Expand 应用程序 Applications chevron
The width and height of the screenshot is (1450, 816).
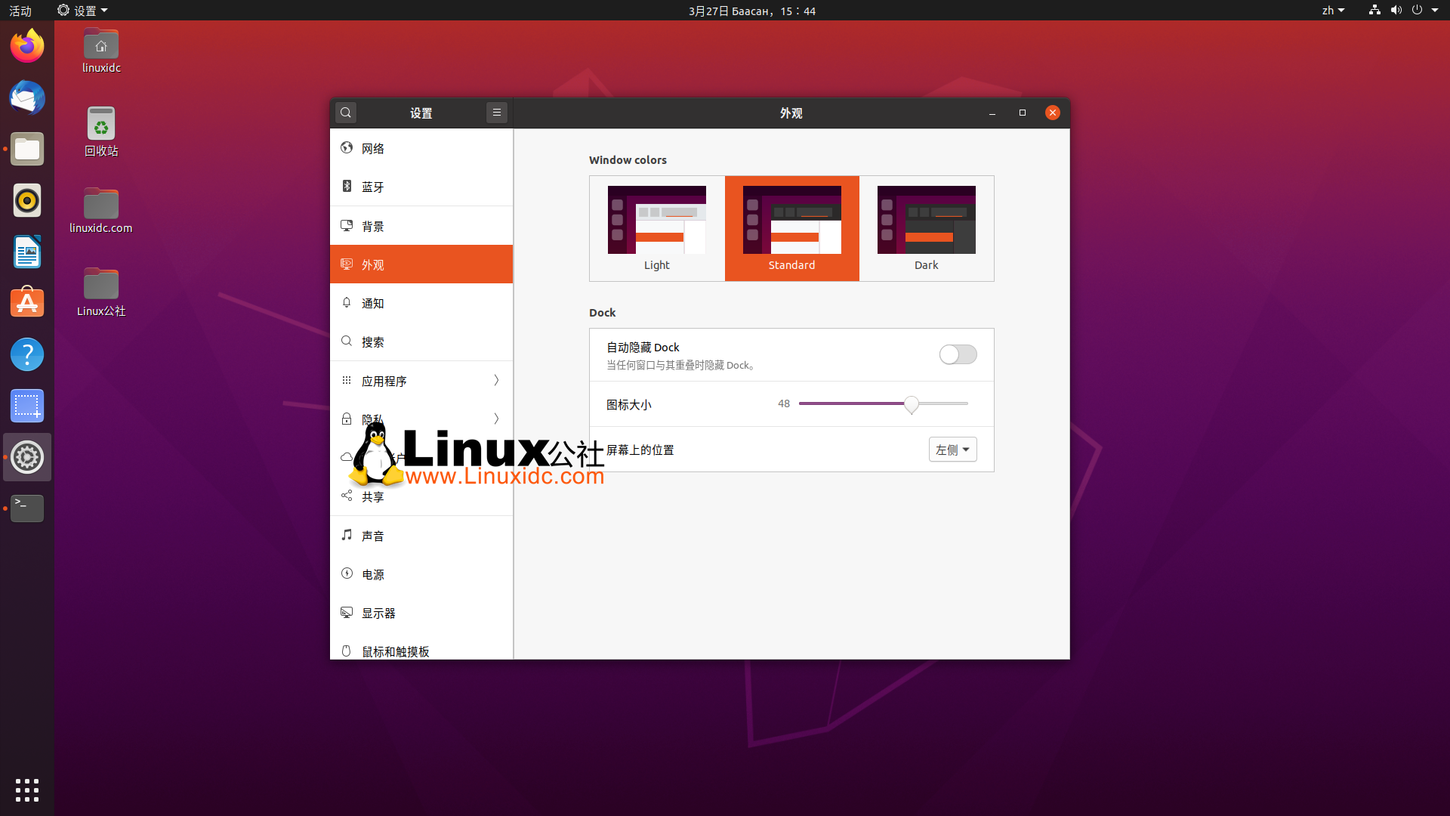click(x=496, y=380)
